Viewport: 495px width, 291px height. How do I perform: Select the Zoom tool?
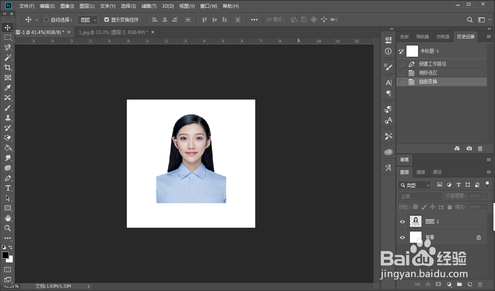(8, 228)
